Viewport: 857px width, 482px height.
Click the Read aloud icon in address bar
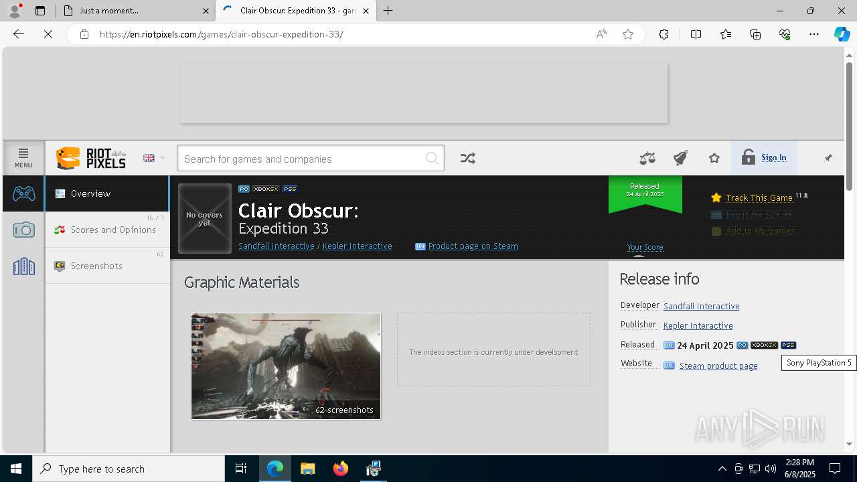[x=601, y=34]
